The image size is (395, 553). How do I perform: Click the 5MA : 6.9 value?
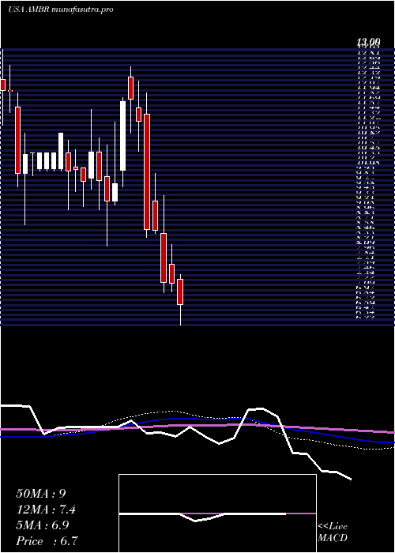click(x=43, y=525)
